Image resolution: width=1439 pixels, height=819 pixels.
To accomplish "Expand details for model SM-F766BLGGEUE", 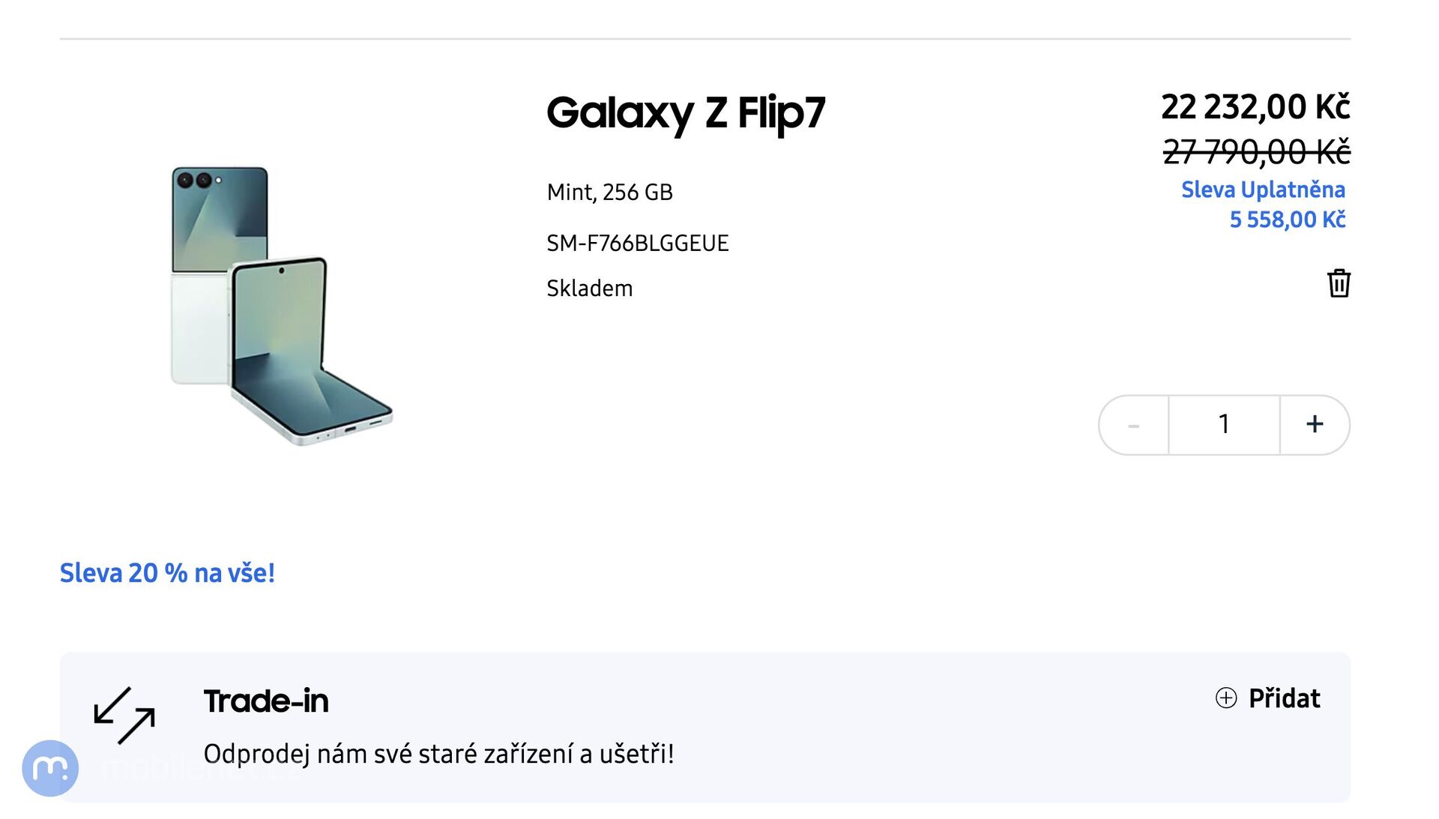I will [x=636, y=243].
